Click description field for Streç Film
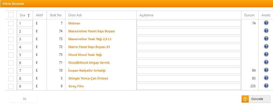 point(189,86)
